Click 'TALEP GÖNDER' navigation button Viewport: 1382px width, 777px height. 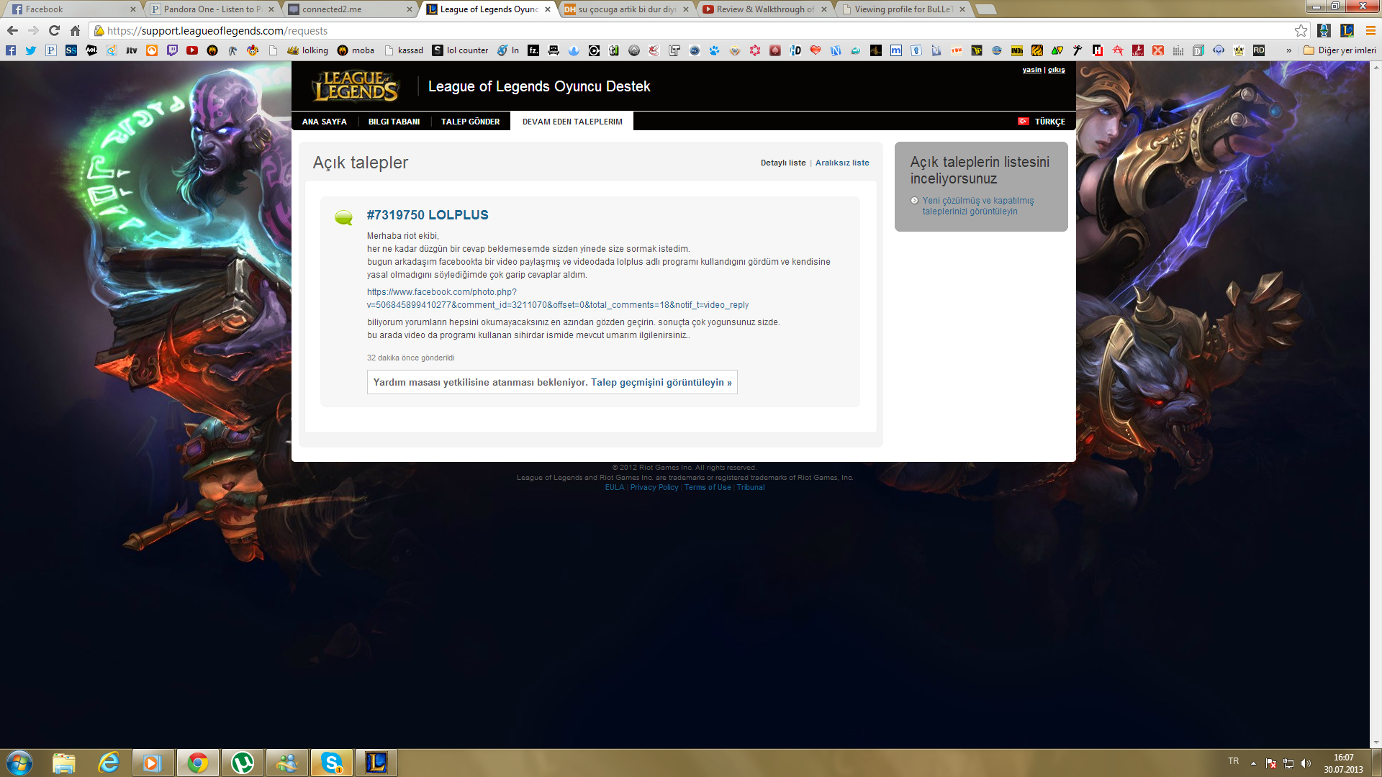471,122
